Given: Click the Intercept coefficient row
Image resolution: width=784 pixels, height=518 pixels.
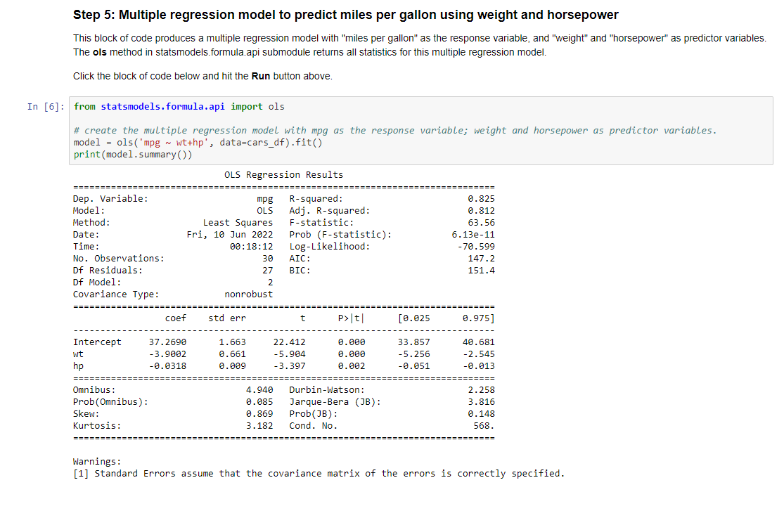Looking at the screenshot, I should click(211, 342).
